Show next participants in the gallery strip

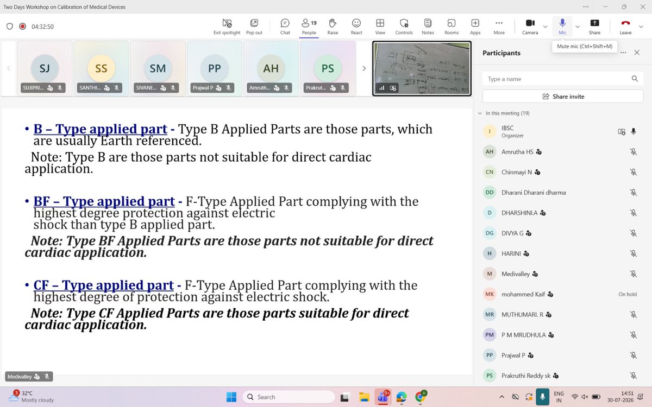(363, 68)
